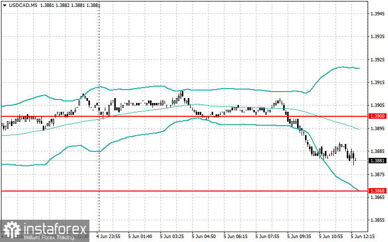Click the USDCAD,M5 symbol title
The width and height of the screenshot is (388, 242).
tap(23, 5)
